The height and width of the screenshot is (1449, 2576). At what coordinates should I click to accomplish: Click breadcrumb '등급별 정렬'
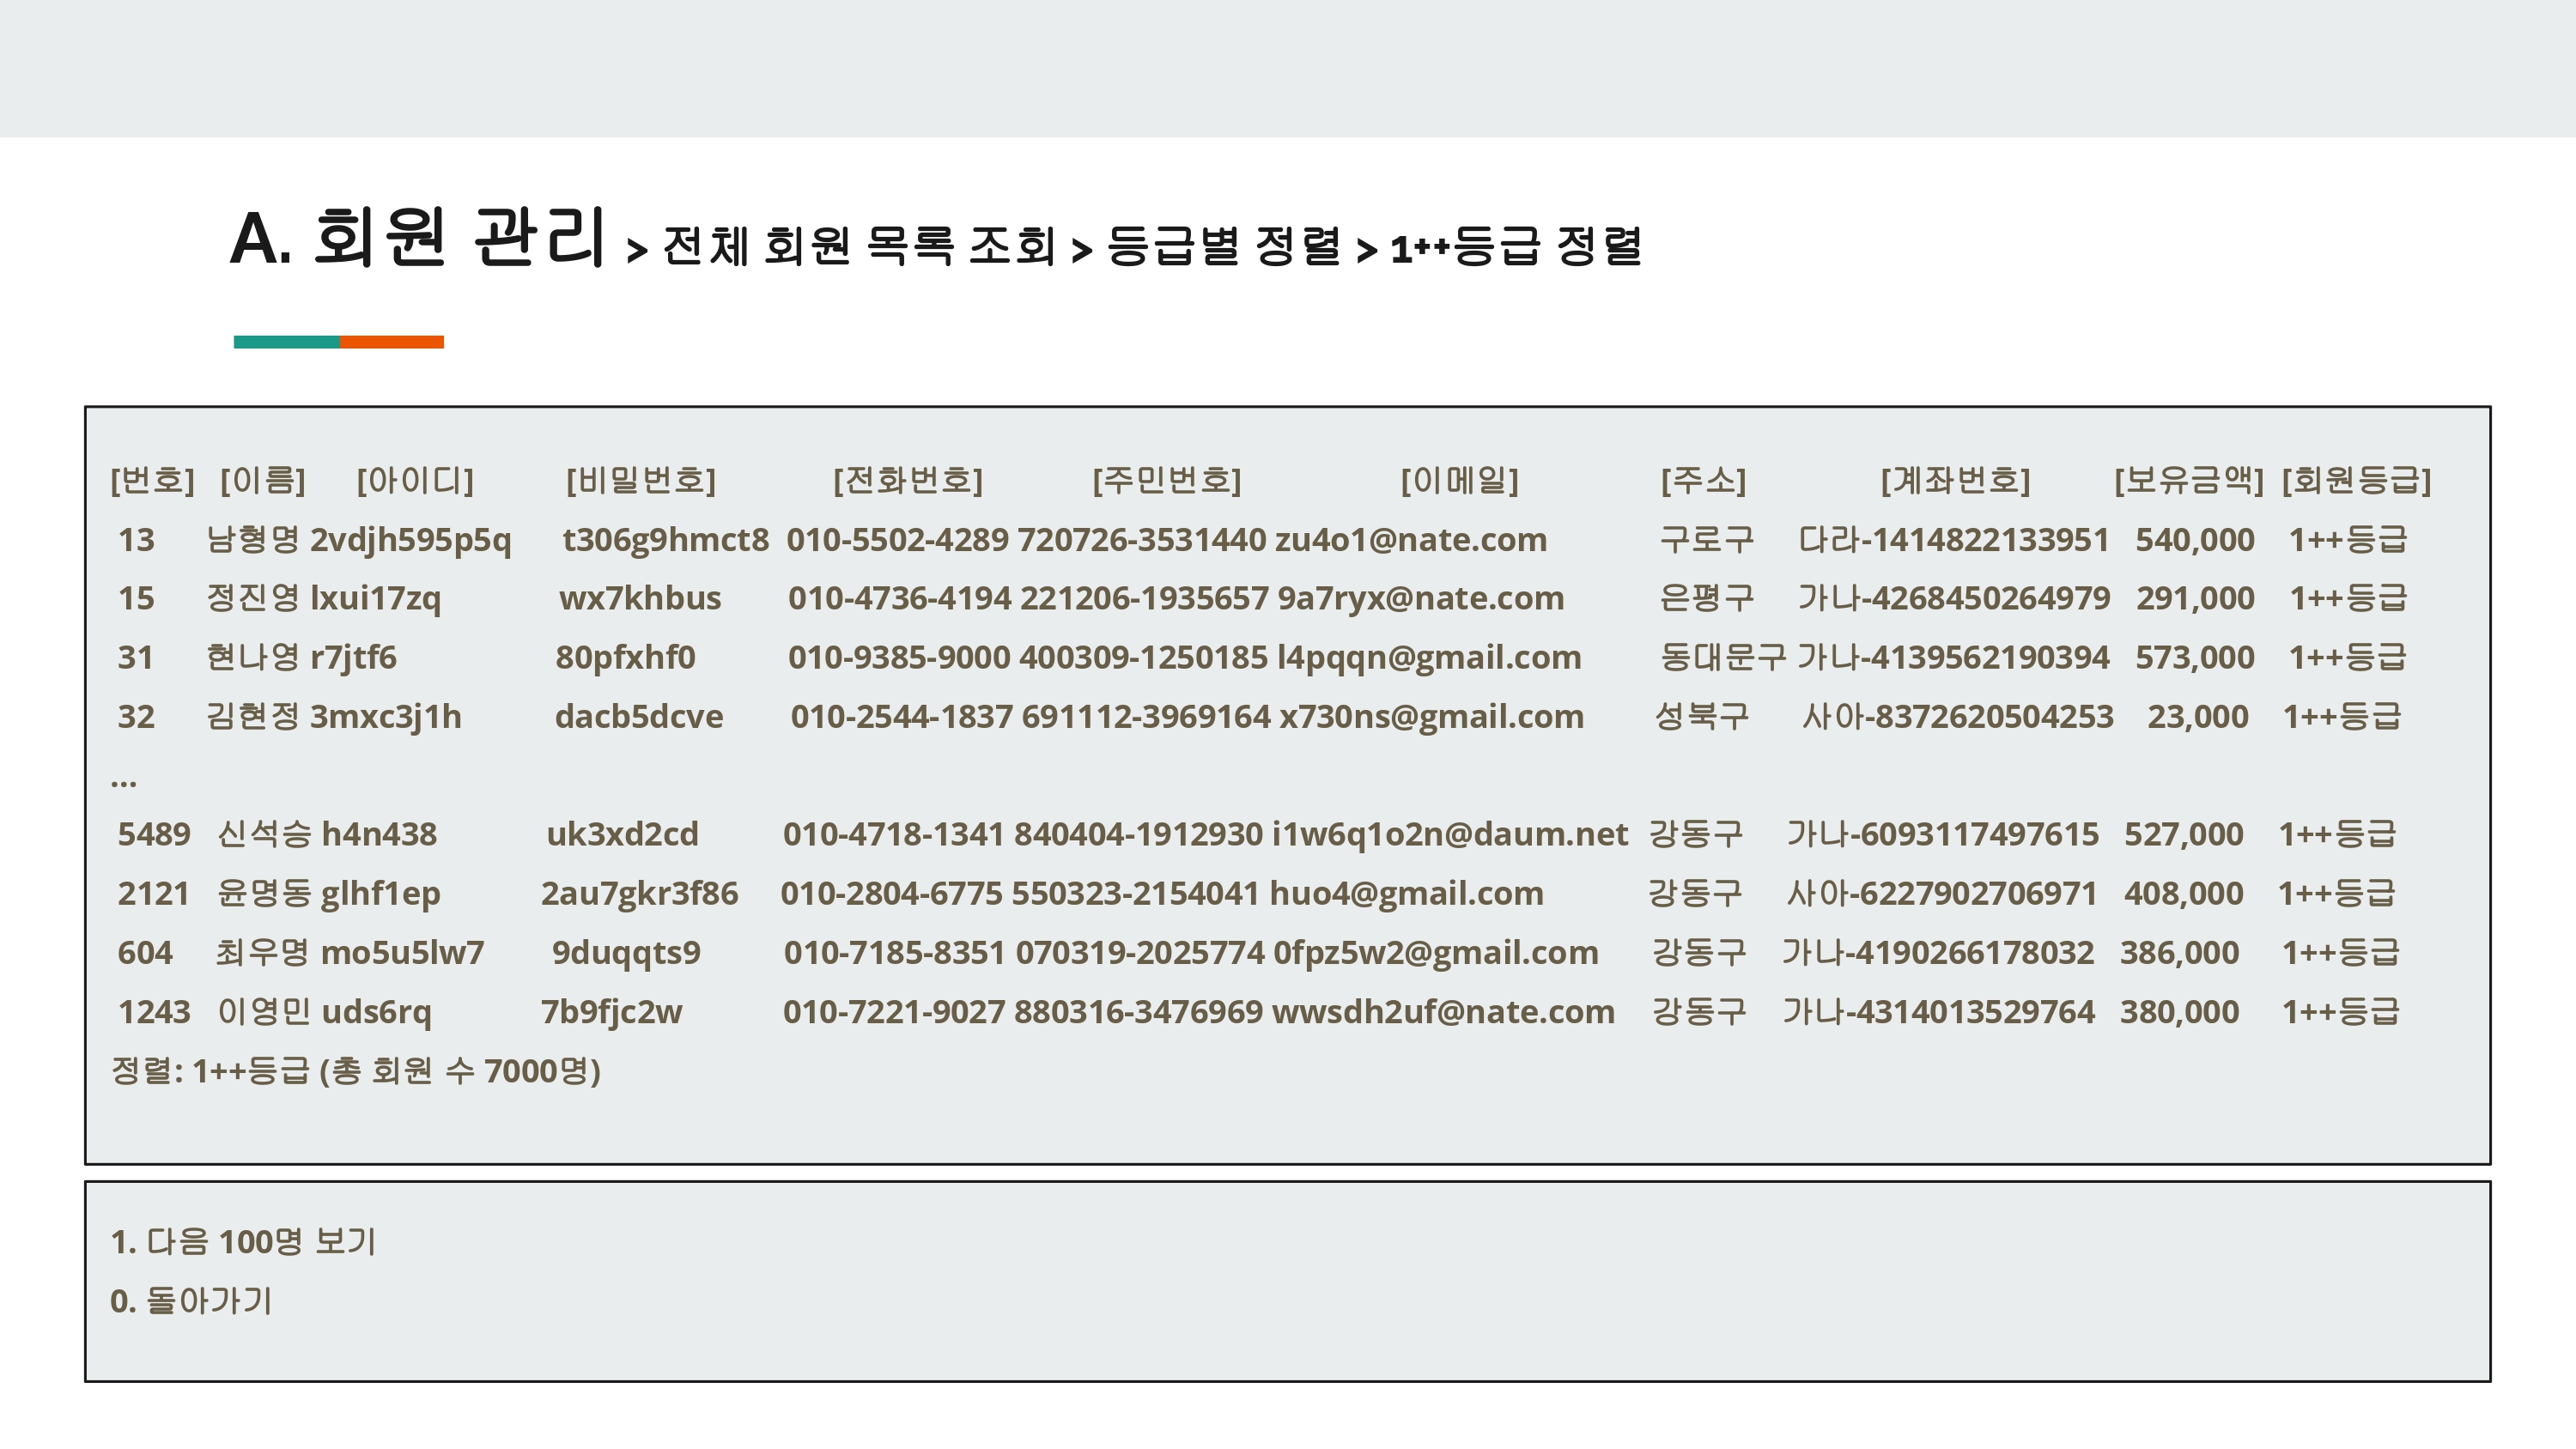pyautogui.click(x=1223, y=246)
